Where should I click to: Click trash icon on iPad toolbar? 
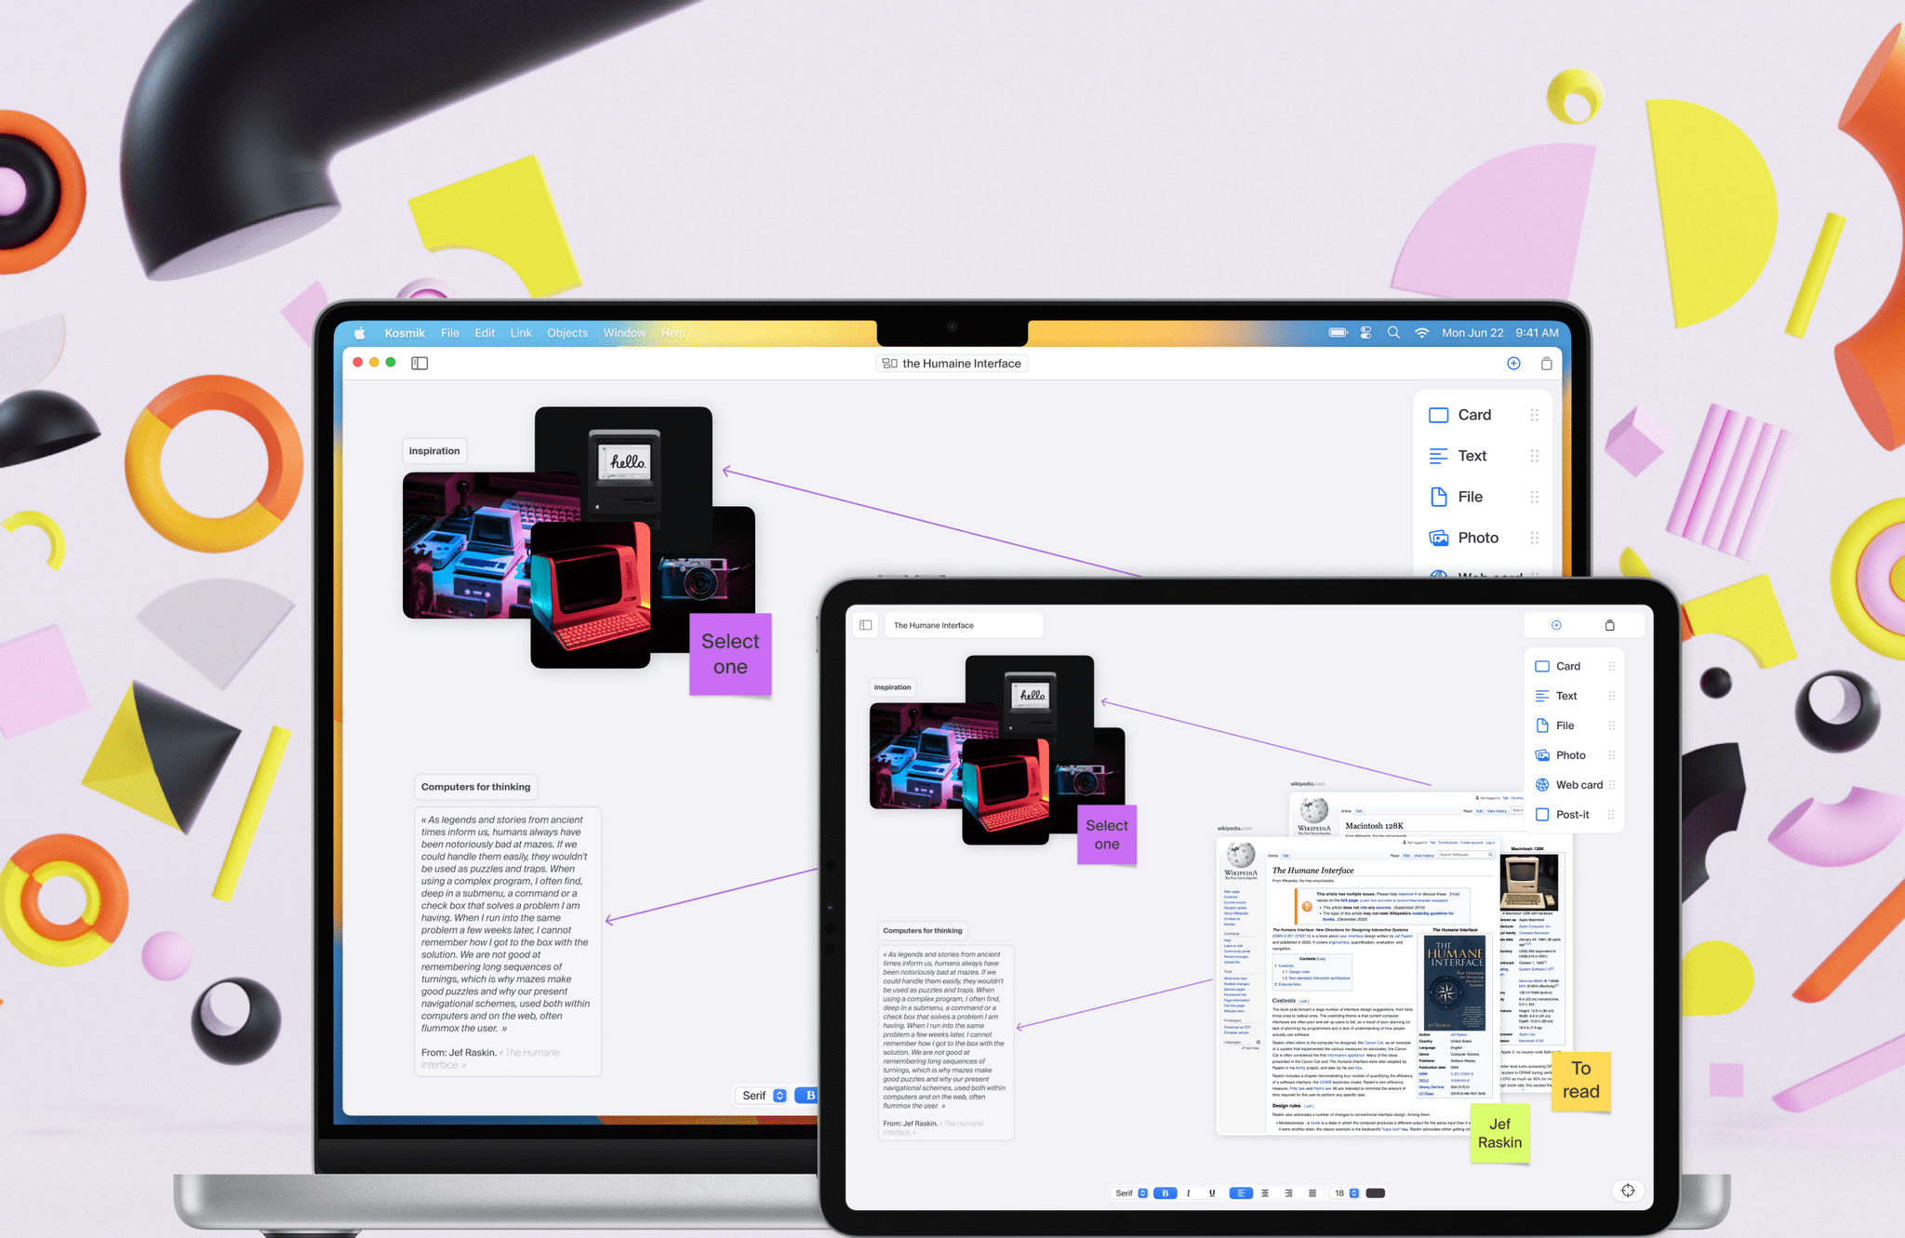pyautogui.click(x=1610, y=625)
